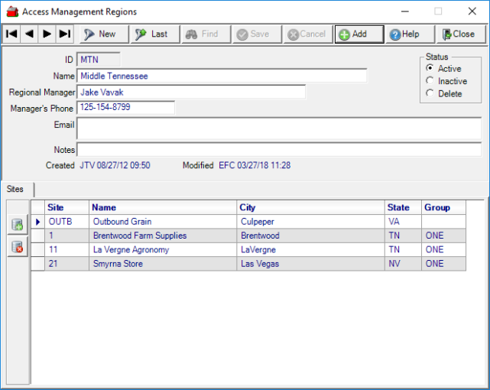
Task: Click the Last toolbar button
Action: 154,34
